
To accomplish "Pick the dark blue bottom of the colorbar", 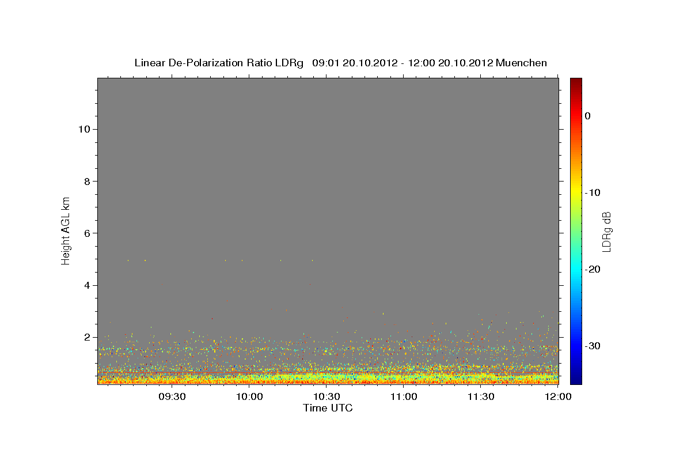I will (x=576, y=379).
